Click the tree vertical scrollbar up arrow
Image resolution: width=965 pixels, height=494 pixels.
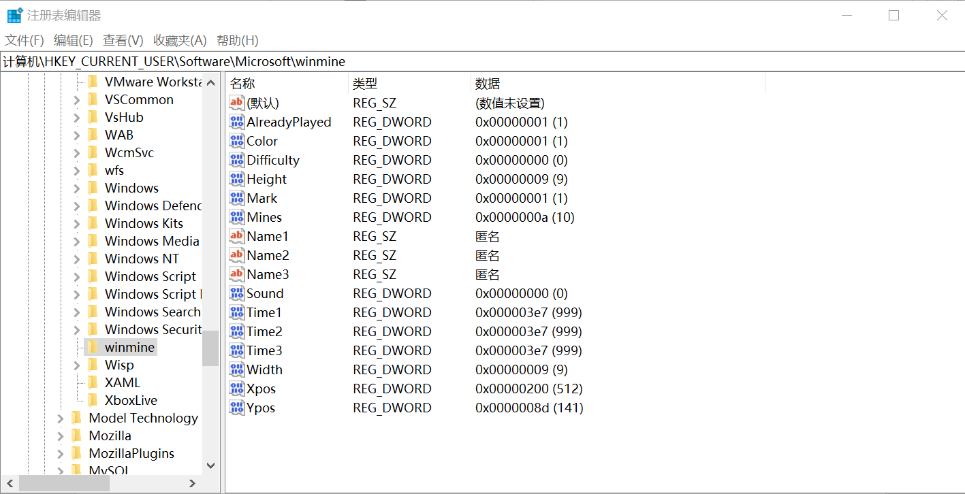point(210,82)
